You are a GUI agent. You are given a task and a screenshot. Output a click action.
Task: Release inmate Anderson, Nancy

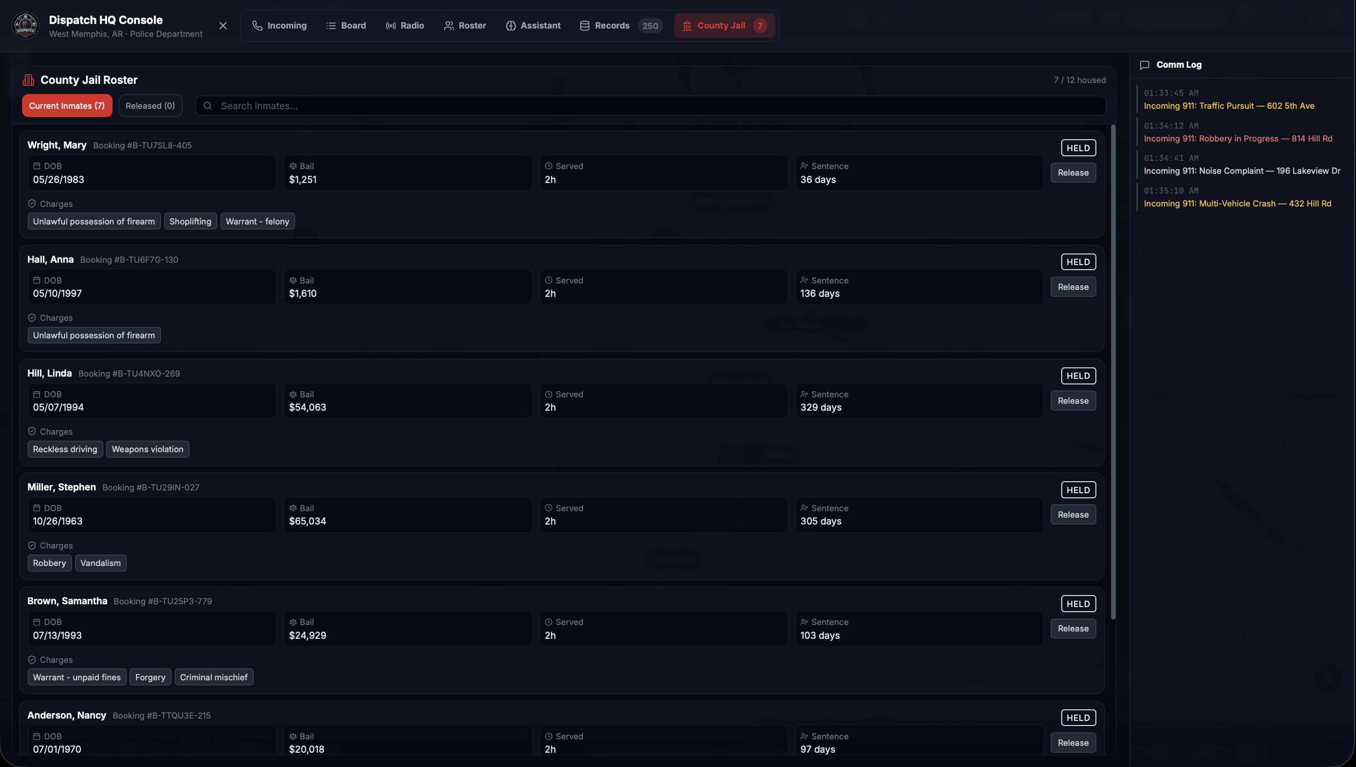point(1073,743)
